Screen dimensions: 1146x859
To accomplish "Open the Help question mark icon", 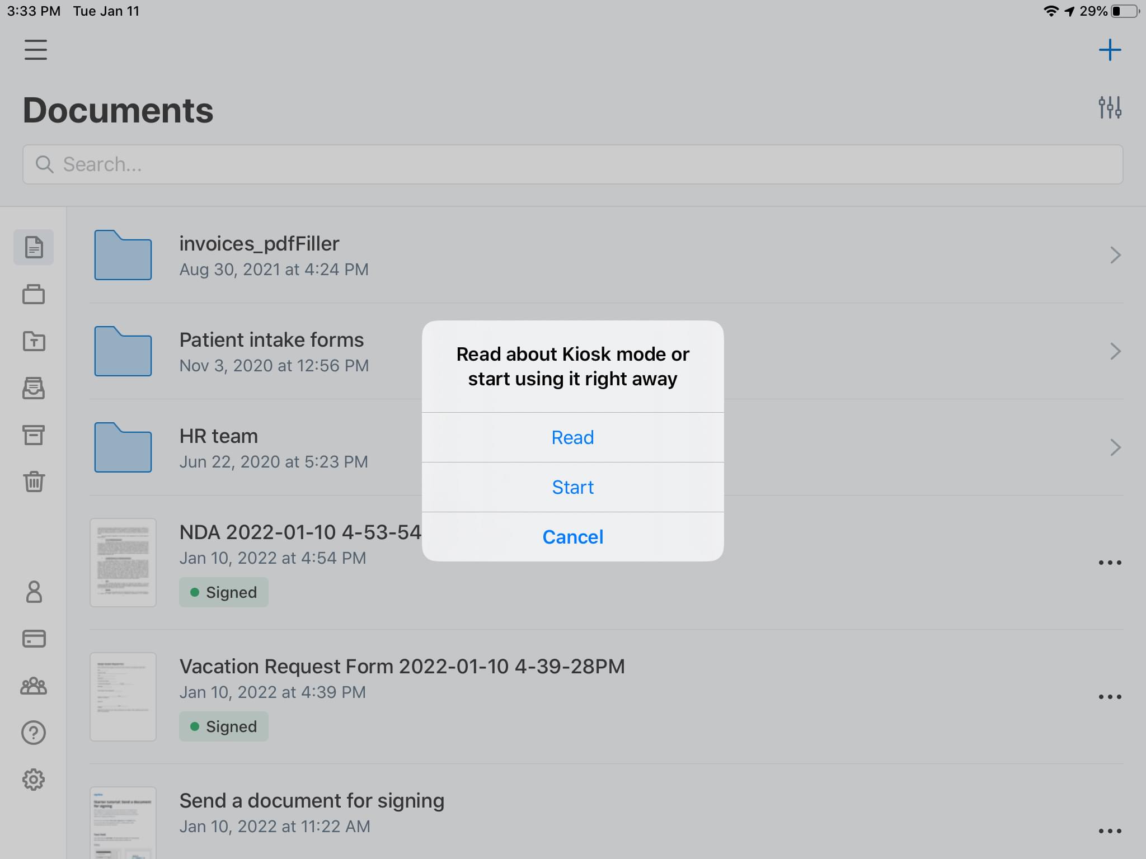I will [x=34, y=733].
